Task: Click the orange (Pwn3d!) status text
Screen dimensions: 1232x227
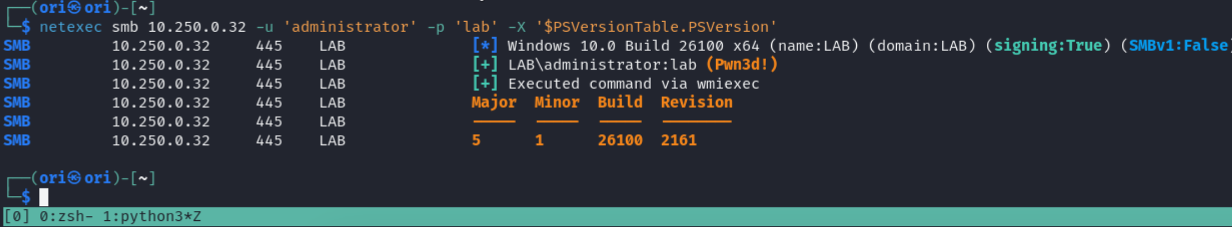Action: coord(742,64)
